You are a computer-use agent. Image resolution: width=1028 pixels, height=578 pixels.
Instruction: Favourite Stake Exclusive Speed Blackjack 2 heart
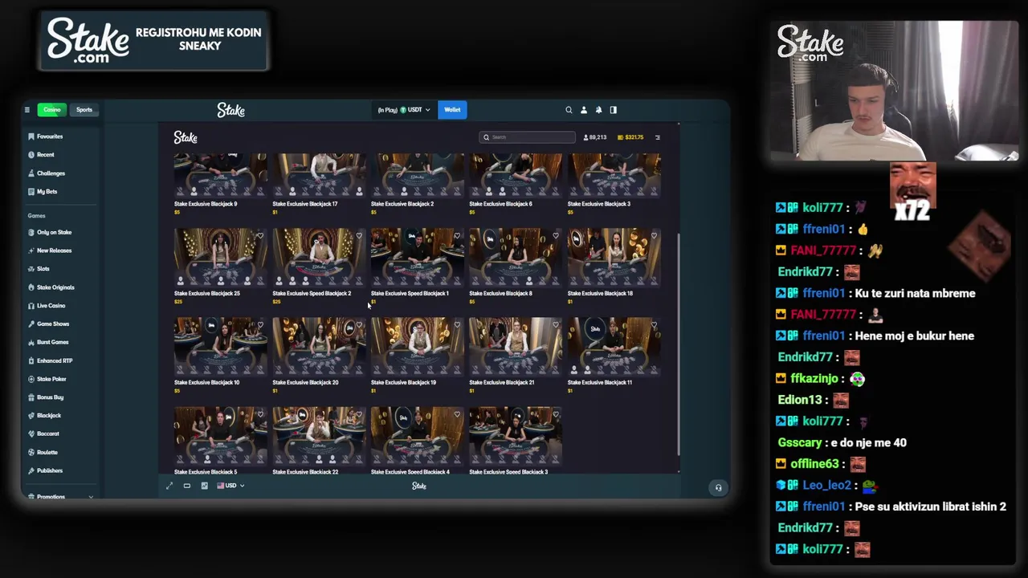(359, 236)
